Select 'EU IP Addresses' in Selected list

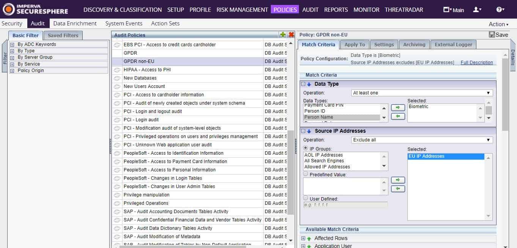coord(446,156)
